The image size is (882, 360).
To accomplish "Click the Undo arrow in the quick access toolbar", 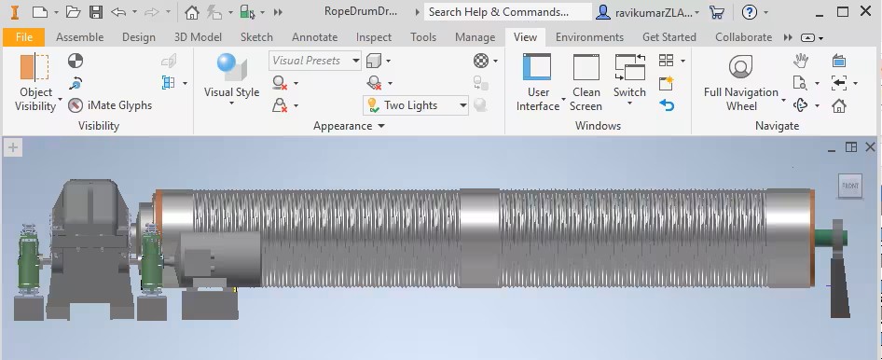I will coord(118,12).
